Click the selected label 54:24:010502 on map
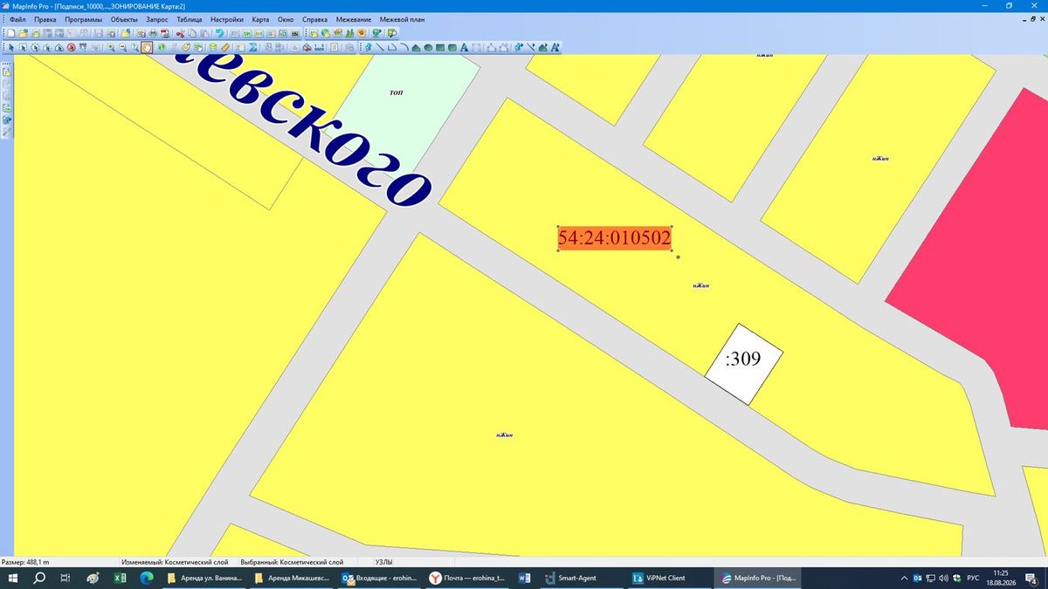Screen dimensions: 1048x589 (x=614, y=238)
